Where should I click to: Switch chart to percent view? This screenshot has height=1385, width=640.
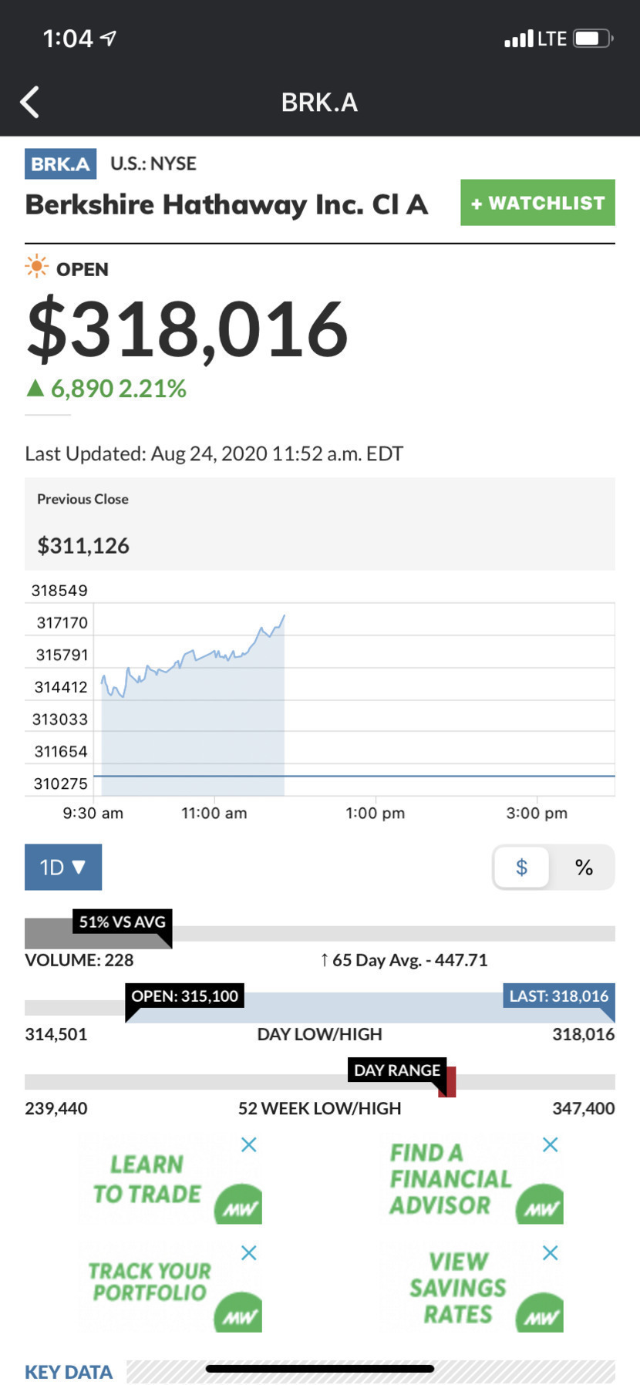(x=584, y=868)
